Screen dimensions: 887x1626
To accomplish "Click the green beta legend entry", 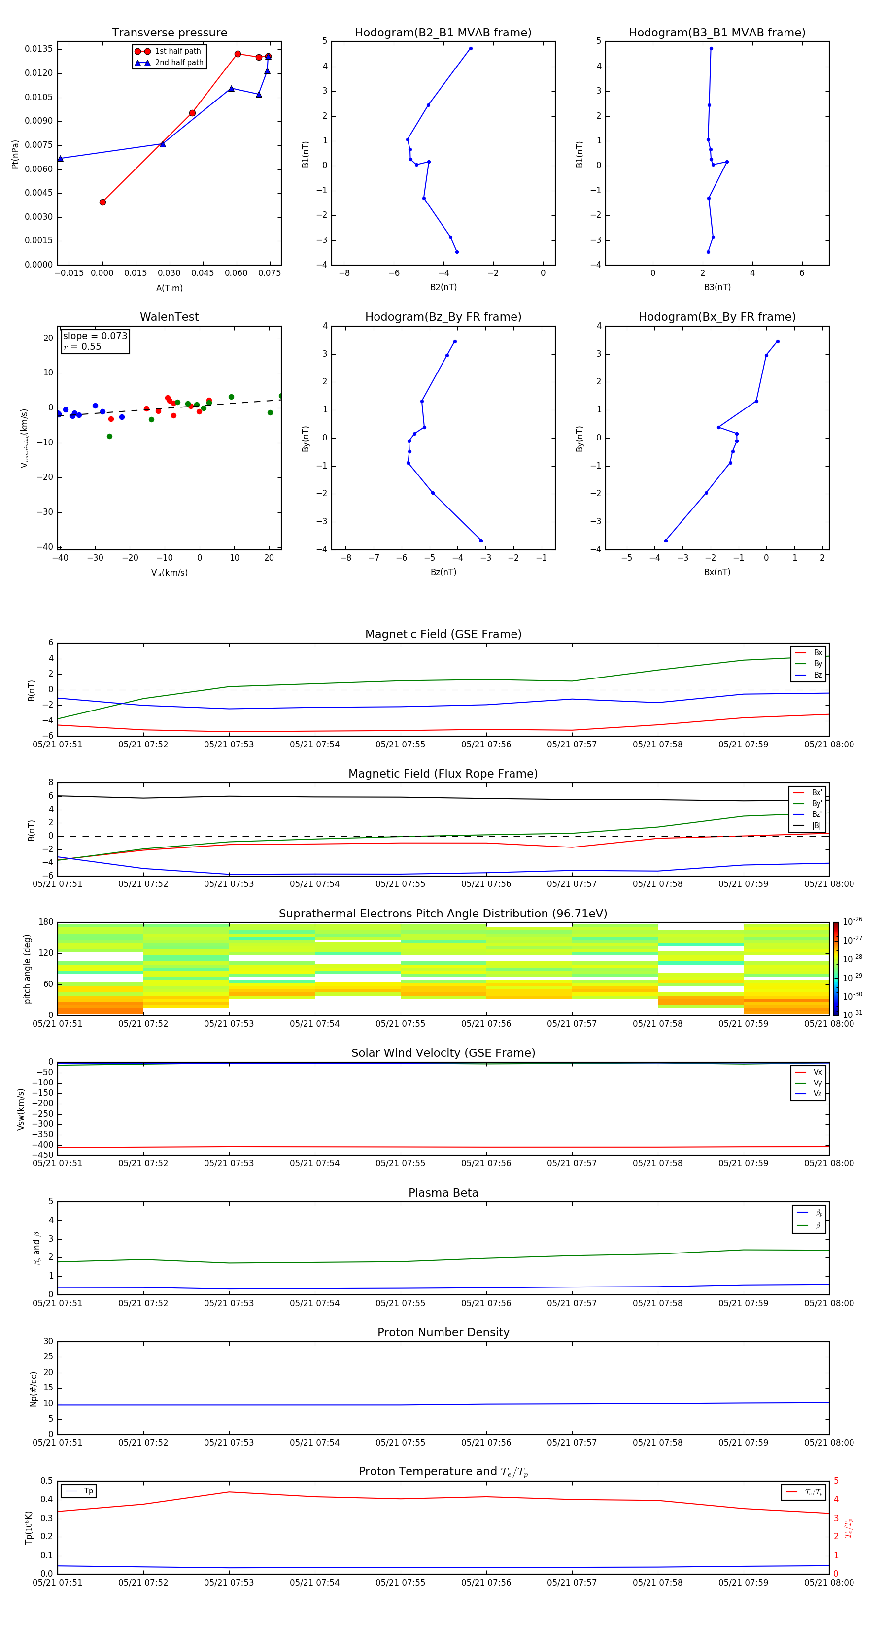I will pyautogui.click(x=809, y=1225).
